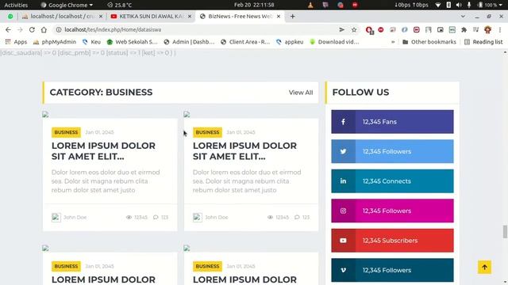Click the Facebook 12,345 Fans button

[x=392, y=122]
